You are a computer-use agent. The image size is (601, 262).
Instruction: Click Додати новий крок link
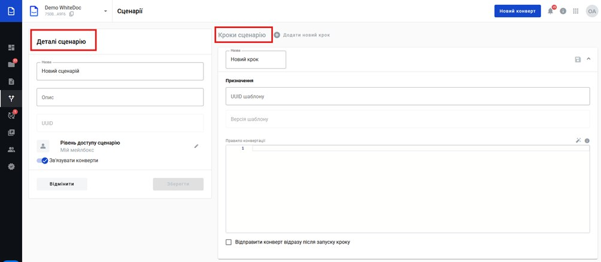click(x=306, y=35)
